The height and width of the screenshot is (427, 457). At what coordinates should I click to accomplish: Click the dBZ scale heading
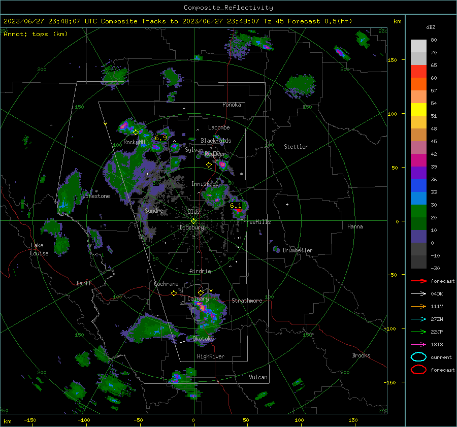point(431,27)
